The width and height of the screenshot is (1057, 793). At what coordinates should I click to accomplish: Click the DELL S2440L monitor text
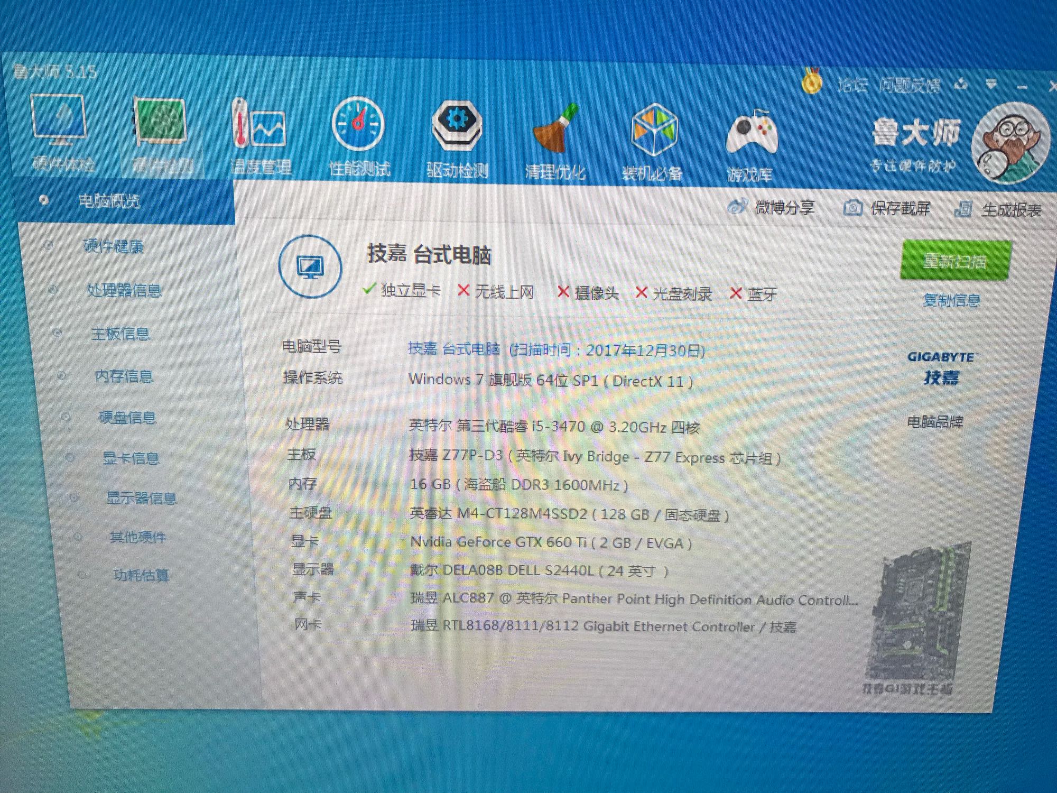(x=540, y=570)
